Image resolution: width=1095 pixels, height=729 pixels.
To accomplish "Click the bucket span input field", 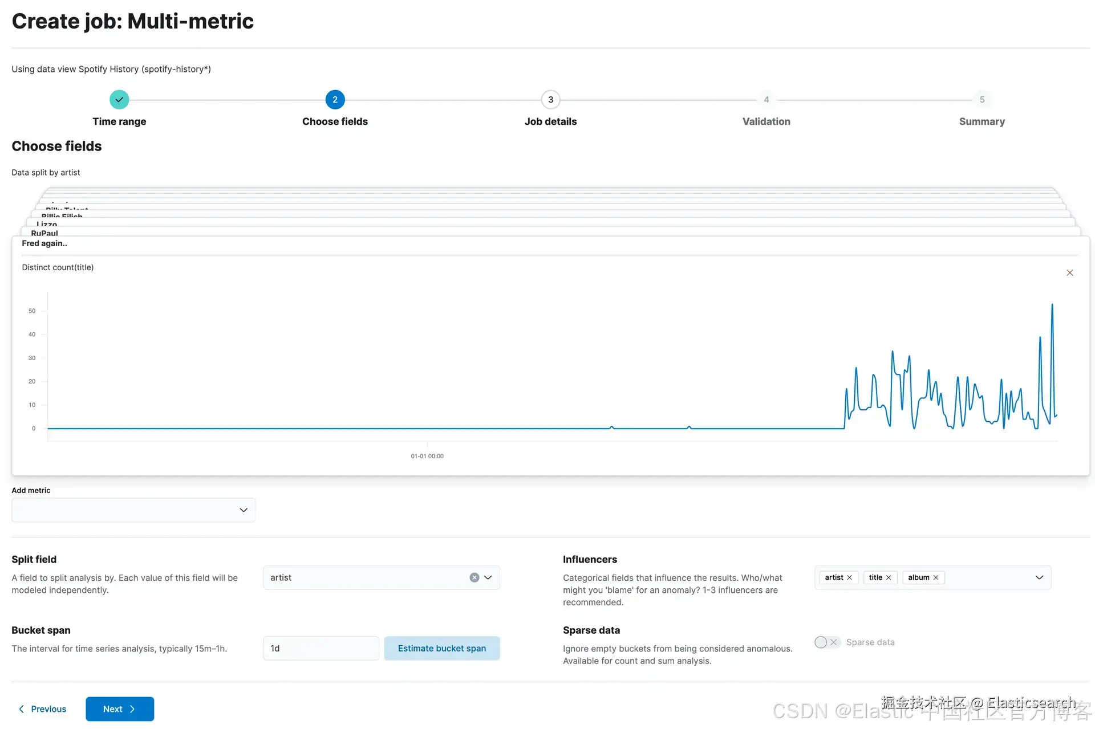I will (321, 649).
